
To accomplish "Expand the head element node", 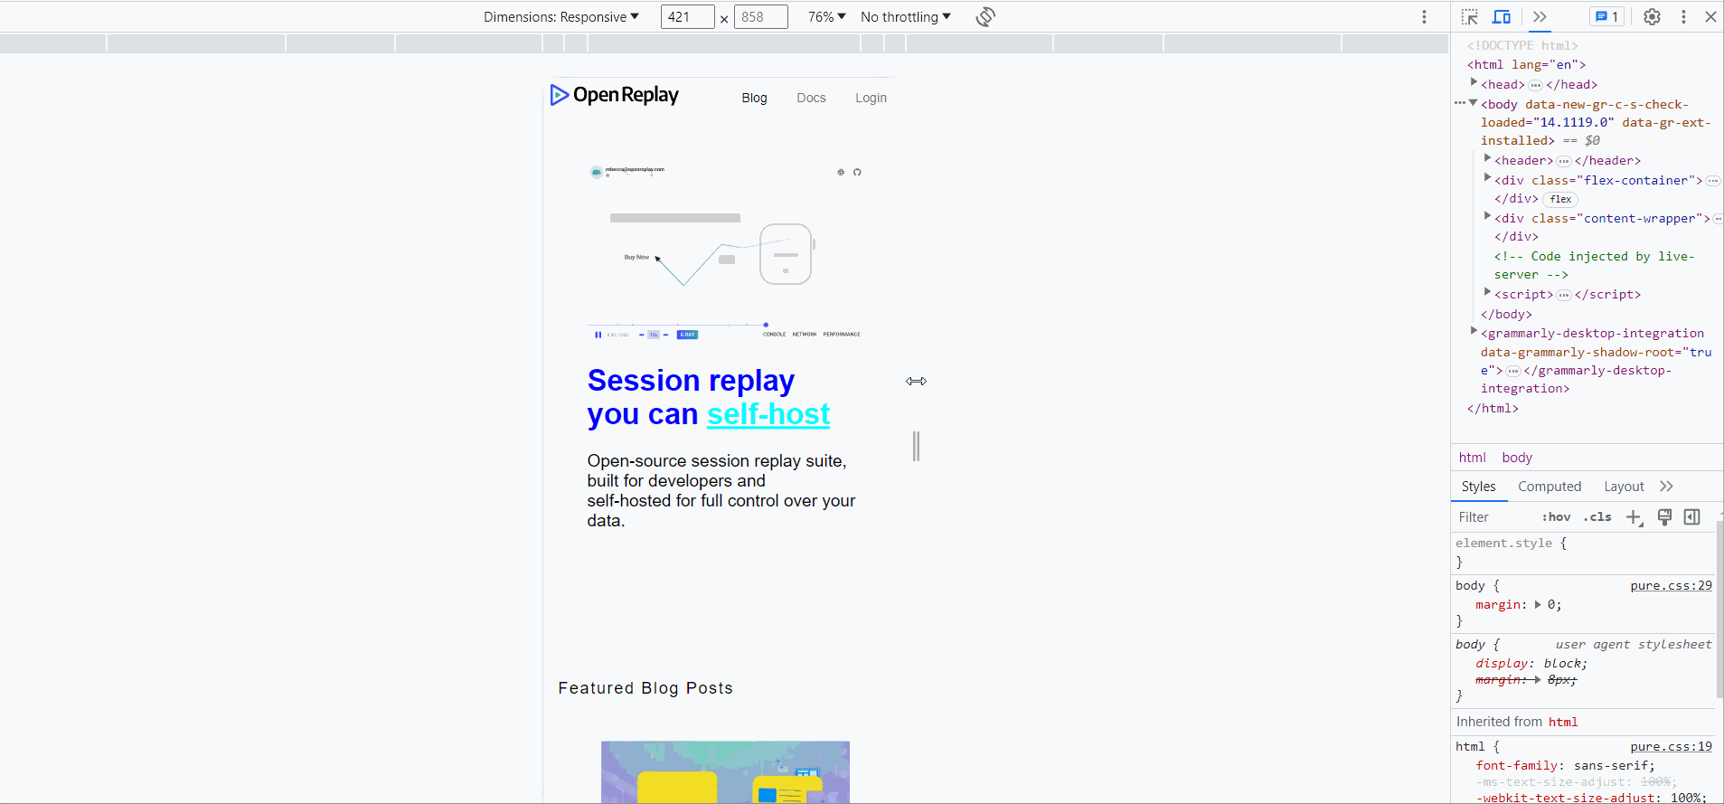I will [x=1474, y=83].
